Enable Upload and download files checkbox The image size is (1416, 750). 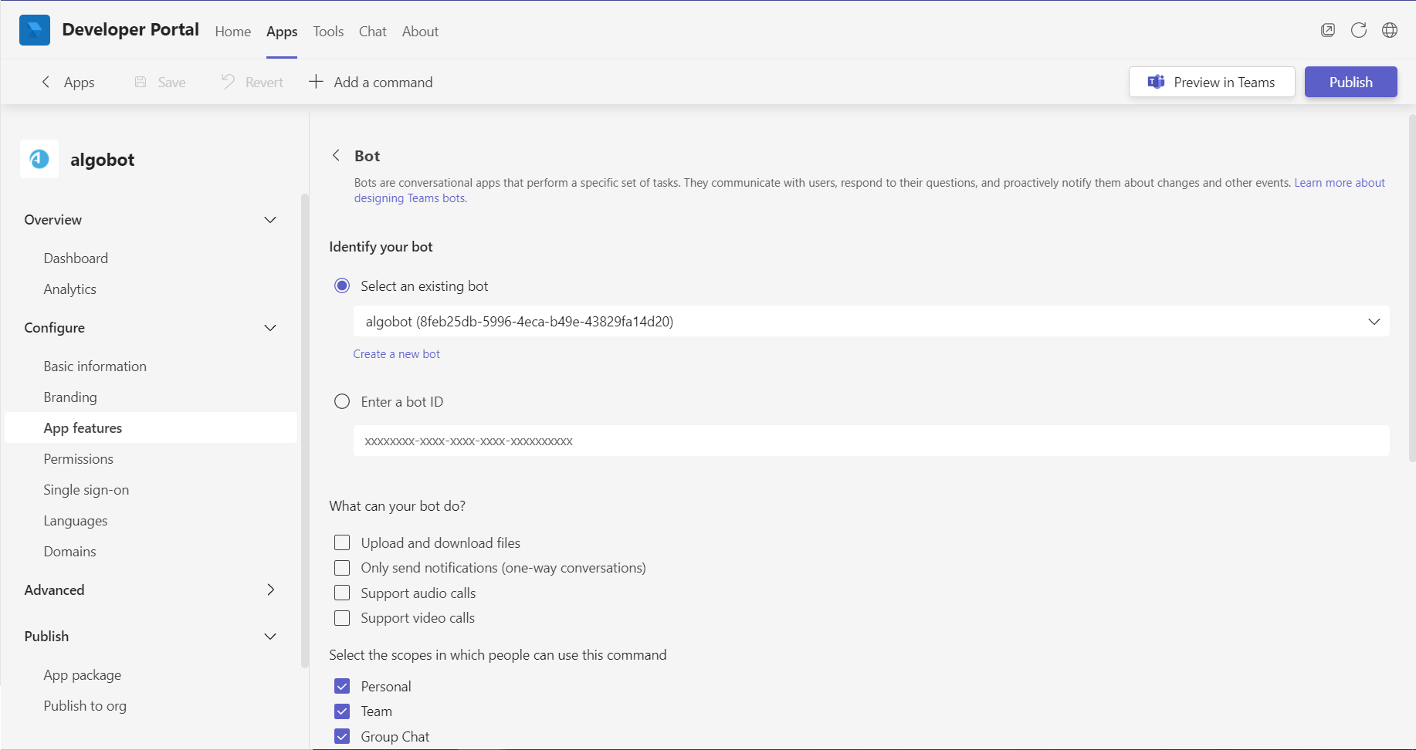click(342, 542)
